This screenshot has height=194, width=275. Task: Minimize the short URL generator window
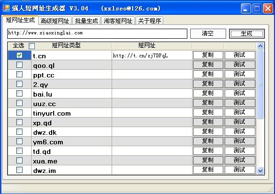[x=246, y=9]
